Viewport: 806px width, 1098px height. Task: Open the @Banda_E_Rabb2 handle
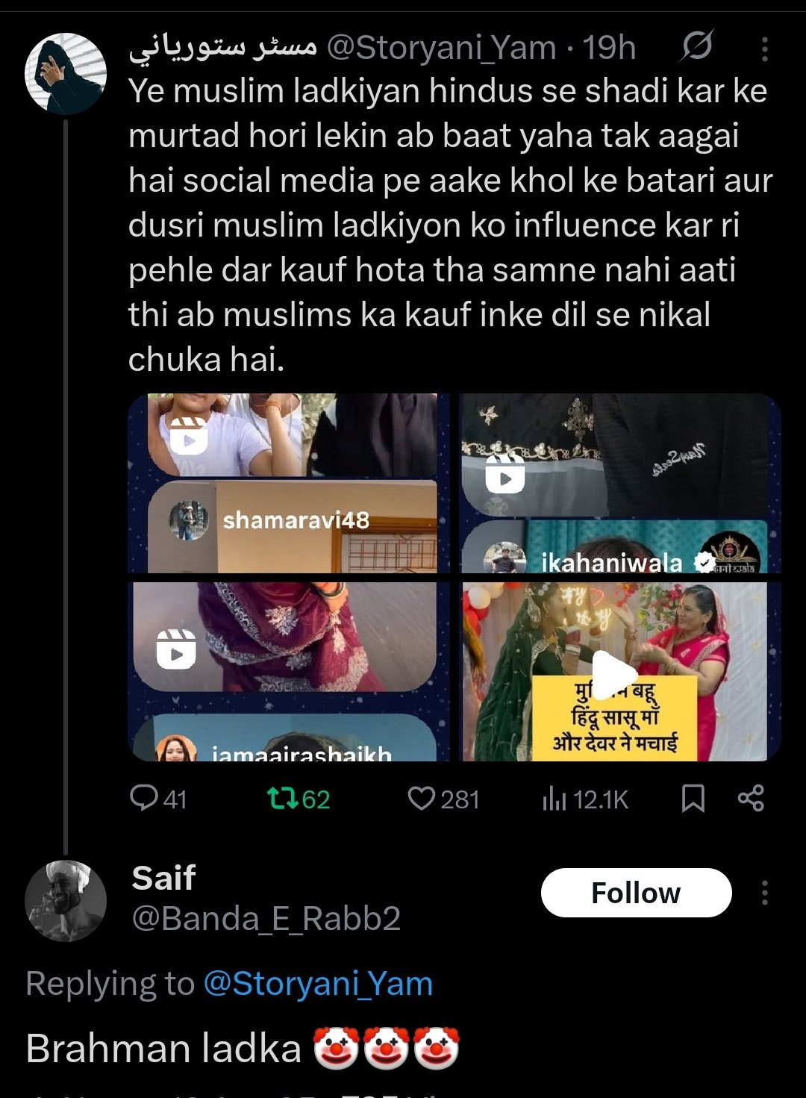[x=266, y=918]
